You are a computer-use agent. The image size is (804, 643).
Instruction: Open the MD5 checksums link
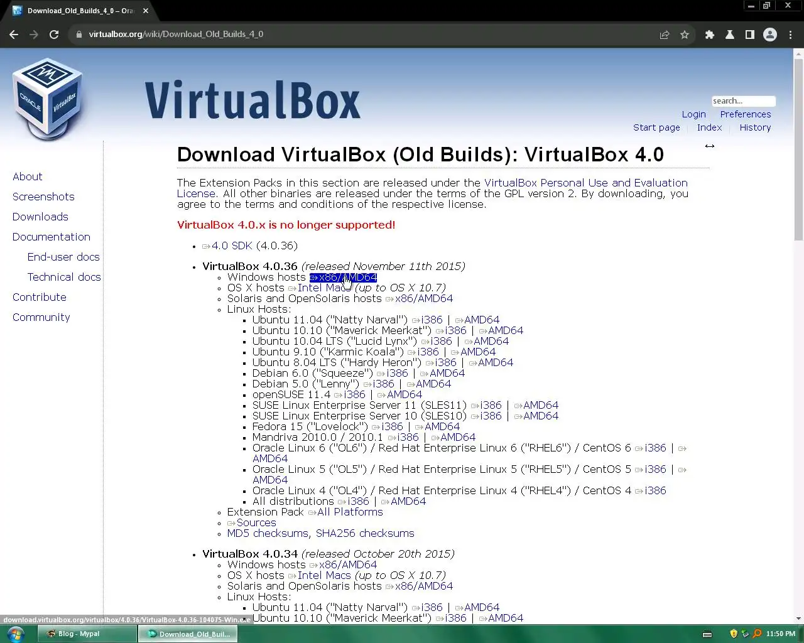(x=268, y=534)
